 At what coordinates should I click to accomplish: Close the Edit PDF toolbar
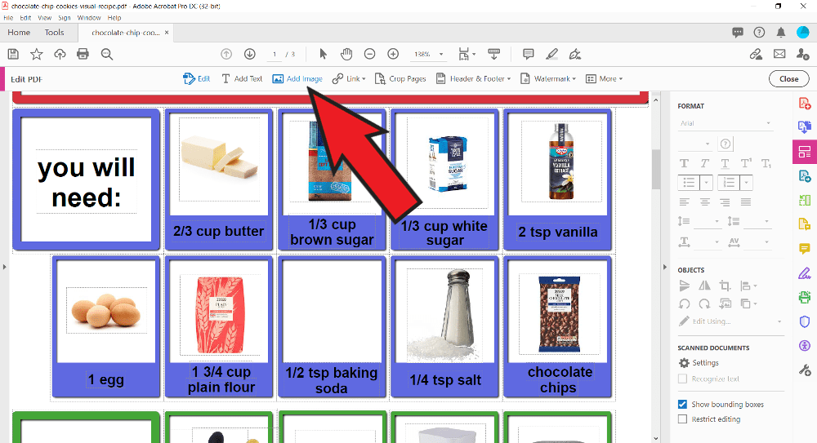coord(788,79)
